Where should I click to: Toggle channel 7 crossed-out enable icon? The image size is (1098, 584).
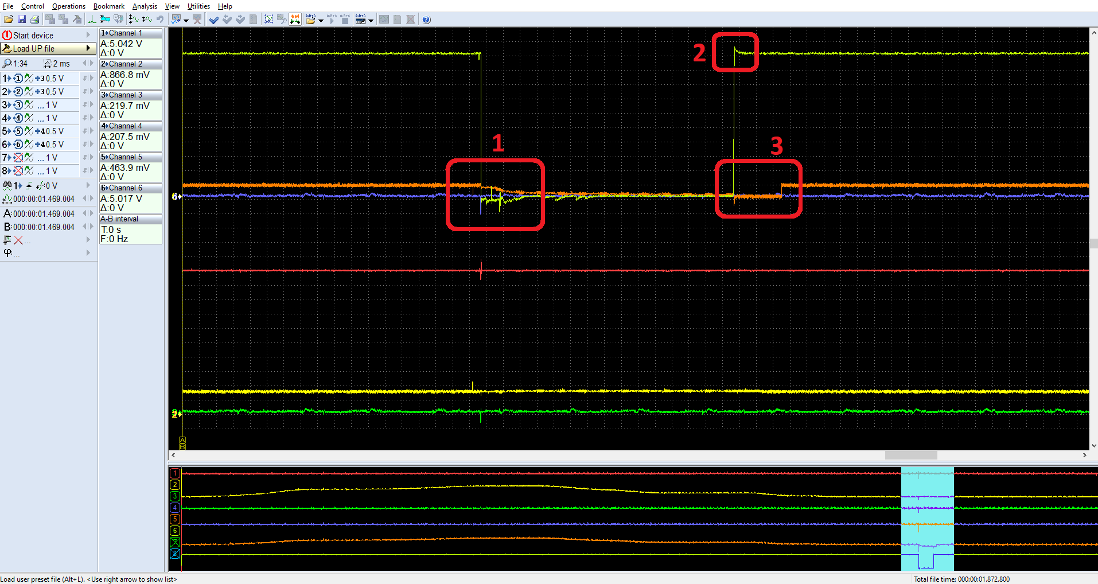pyautogui.click(x=18, y=158)
